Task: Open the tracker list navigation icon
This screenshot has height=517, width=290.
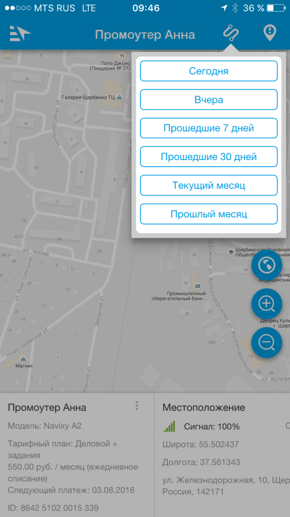Action: 20,33
